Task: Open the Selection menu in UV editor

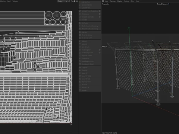Action: coord(3,1)
